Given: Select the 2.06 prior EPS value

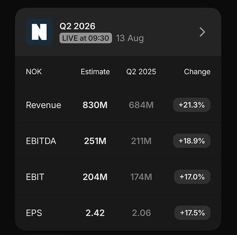Looking at the screenshot, I should pyautogui.click(x=141, y=213).
